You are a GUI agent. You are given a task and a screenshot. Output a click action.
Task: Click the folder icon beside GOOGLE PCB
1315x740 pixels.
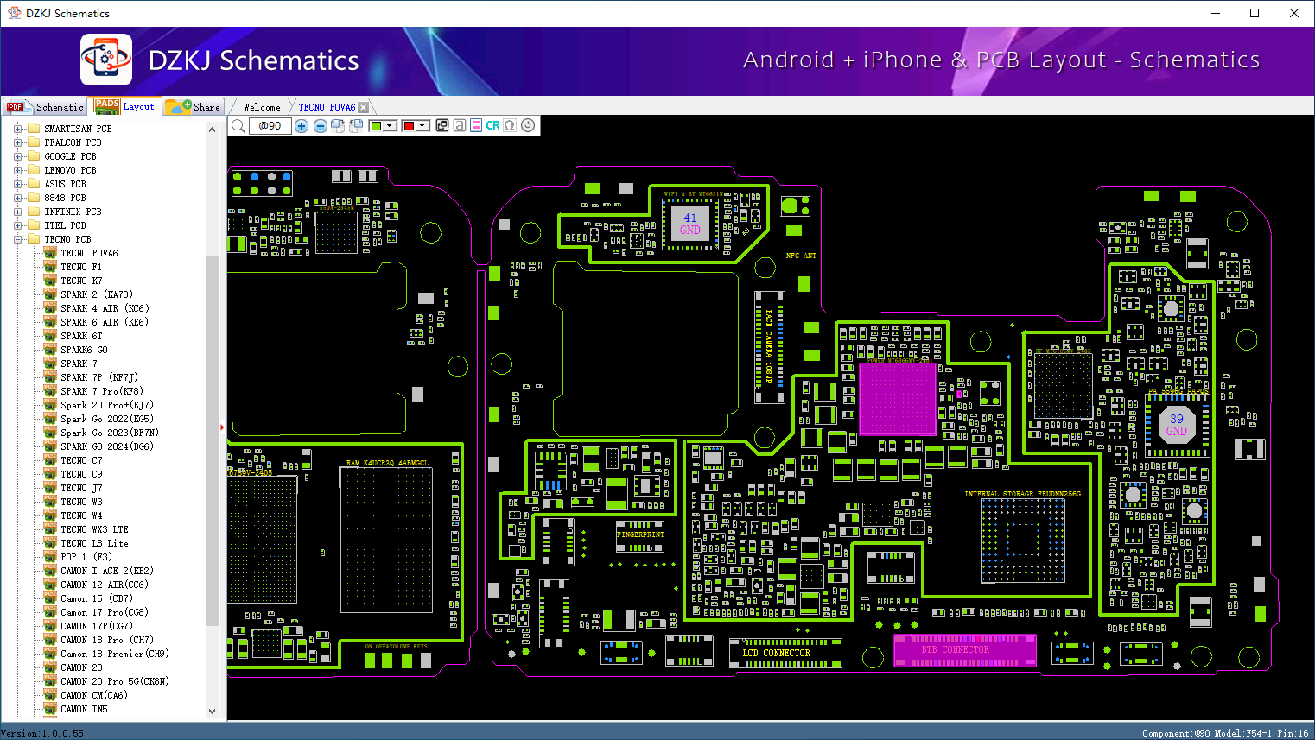34,156
